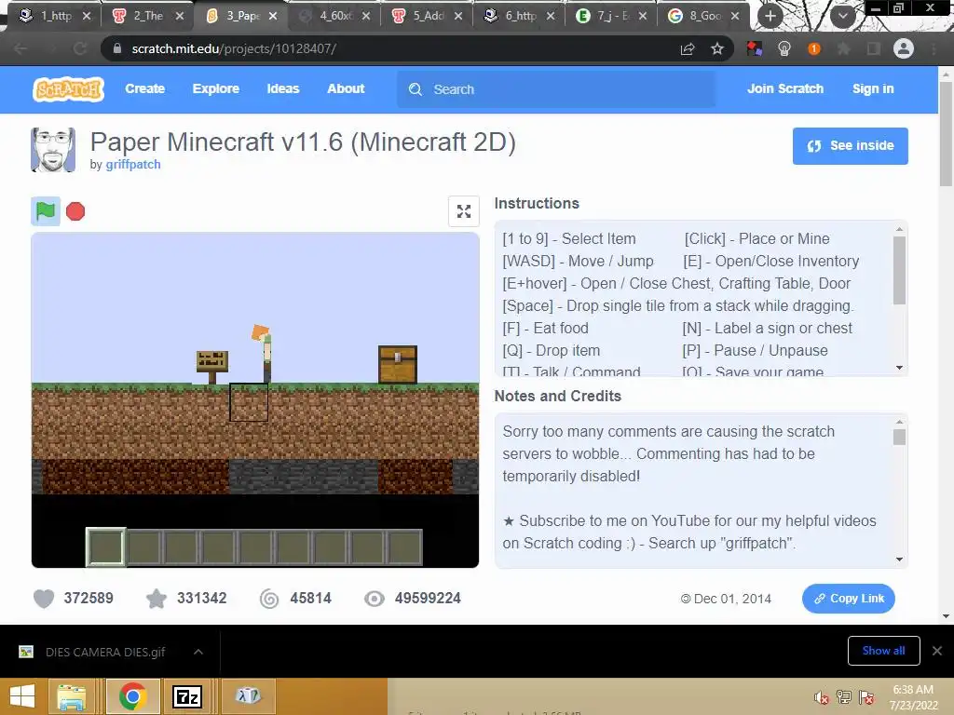The height and width of the screenshot is (715, 954).
Task: Select the first hotbar slot in game
Action: 106,547
